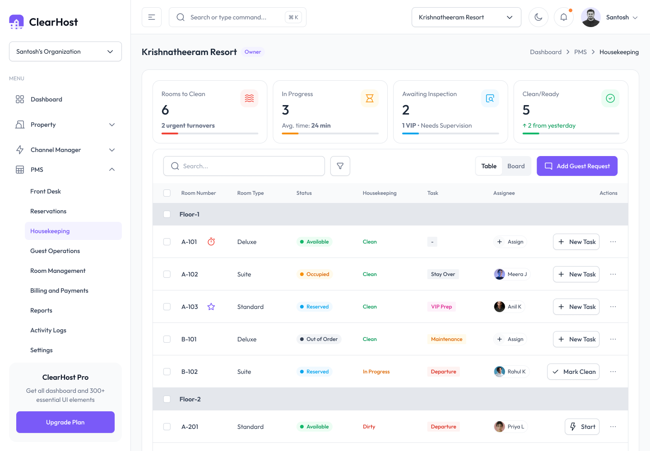The image size is (650, 451).
Task: Click the star icon beside A-103
Action: pyautogui.click(x=211, y=307)
